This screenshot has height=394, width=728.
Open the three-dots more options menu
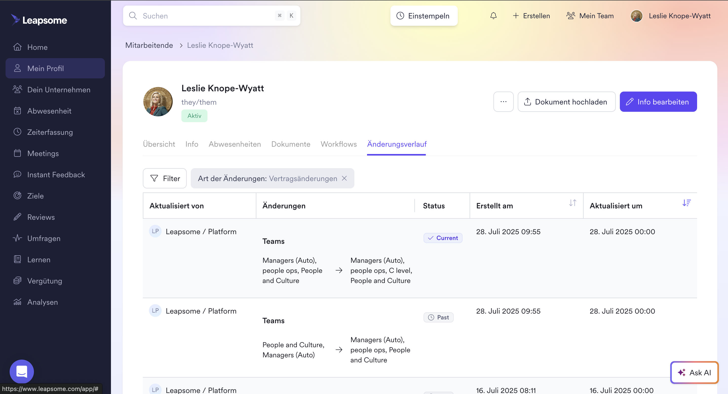[503, 102]
